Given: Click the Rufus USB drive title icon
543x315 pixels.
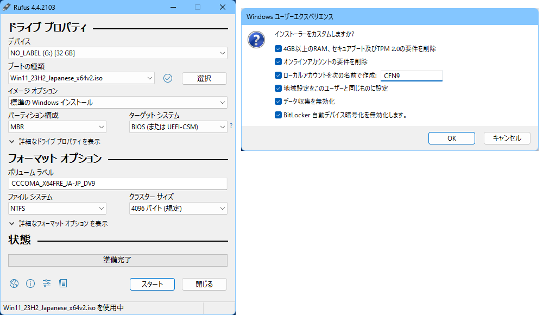Looking at the screenshot, I should [8, 7].
